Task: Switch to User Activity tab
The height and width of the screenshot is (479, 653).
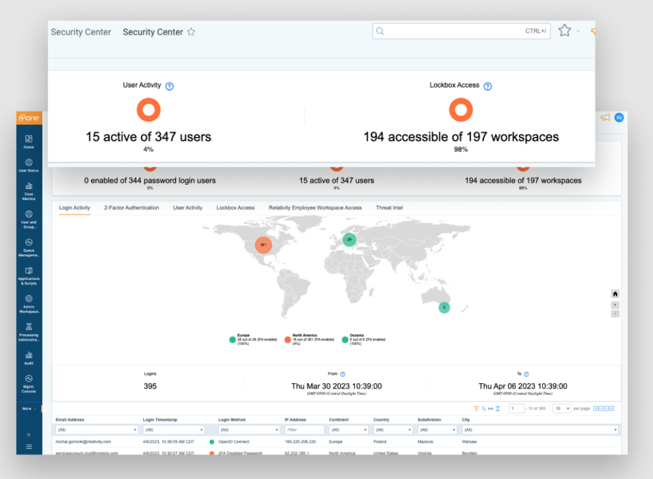Action: pos(188,208)
